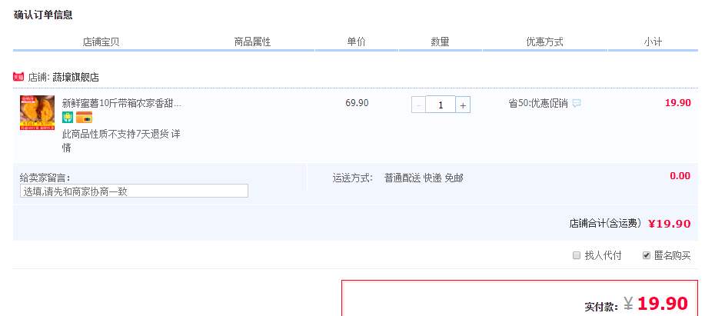Screen dimensions: 705x316
Task: Click the unit price 69.90
Action: click(357, 103)
